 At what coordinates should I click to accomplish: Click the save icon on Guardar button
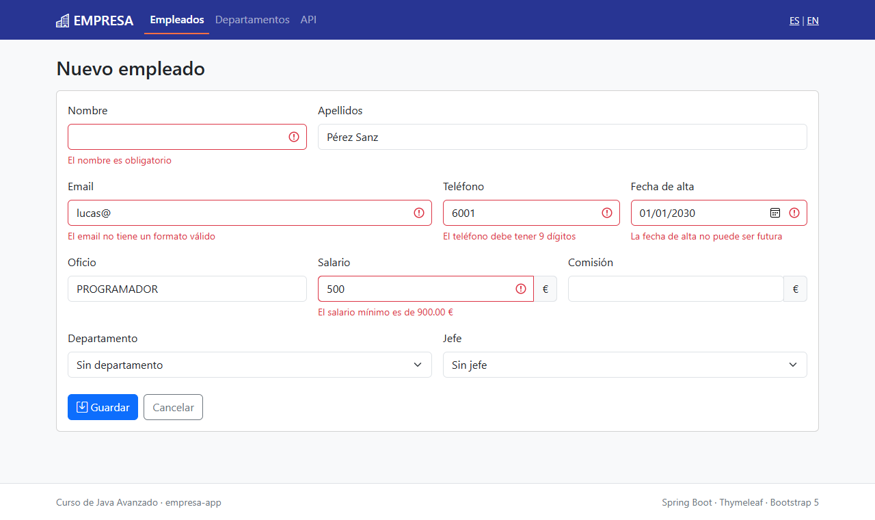(82, 407)
